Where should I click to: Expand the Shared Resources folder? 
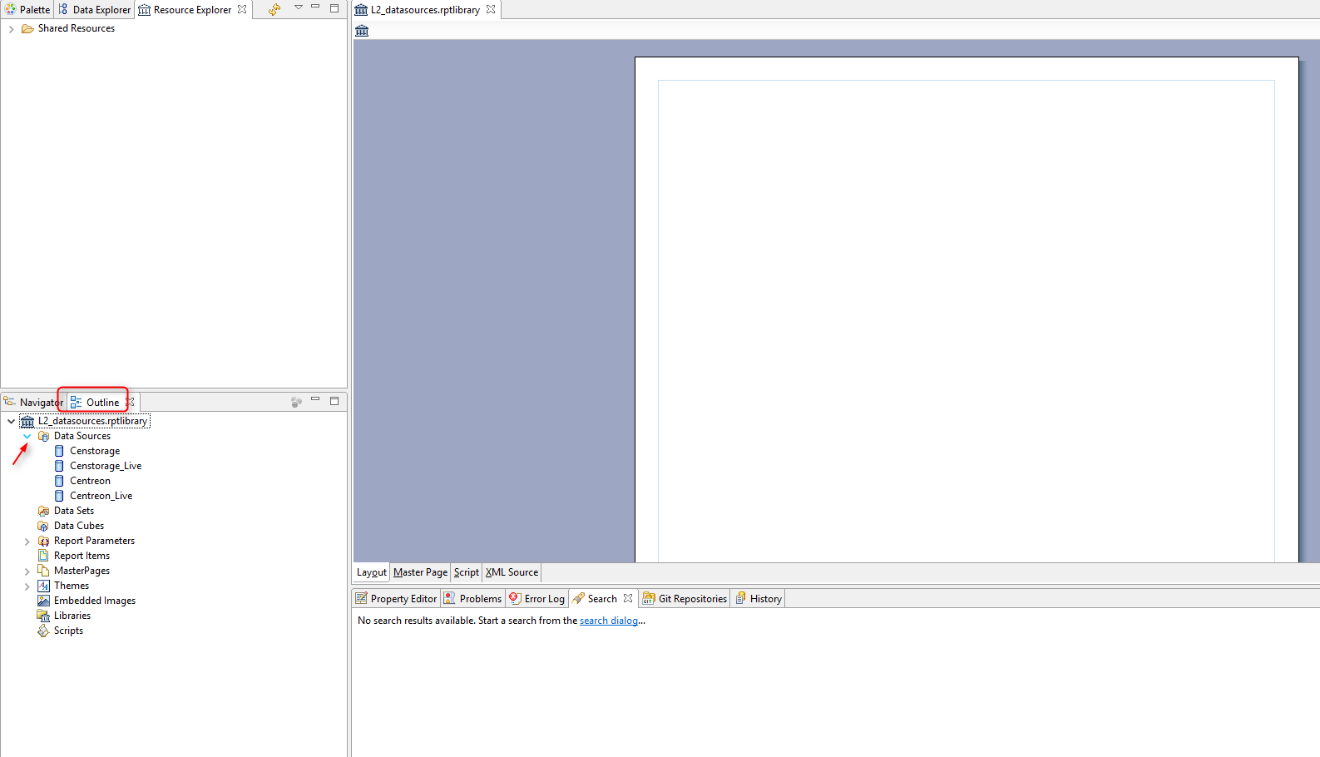(x=11, y=29)
